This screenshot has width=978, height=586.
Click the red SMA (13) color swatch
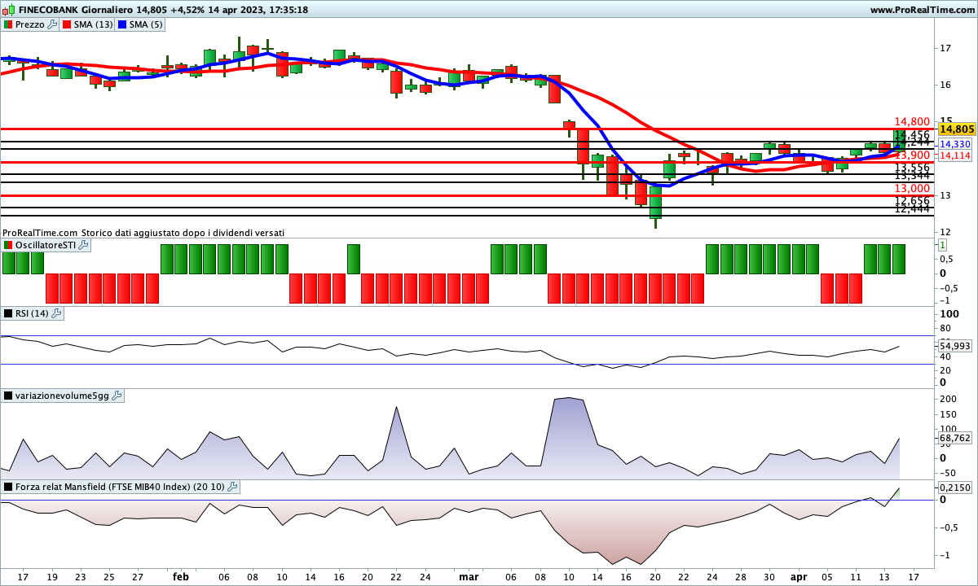point(68,24)
